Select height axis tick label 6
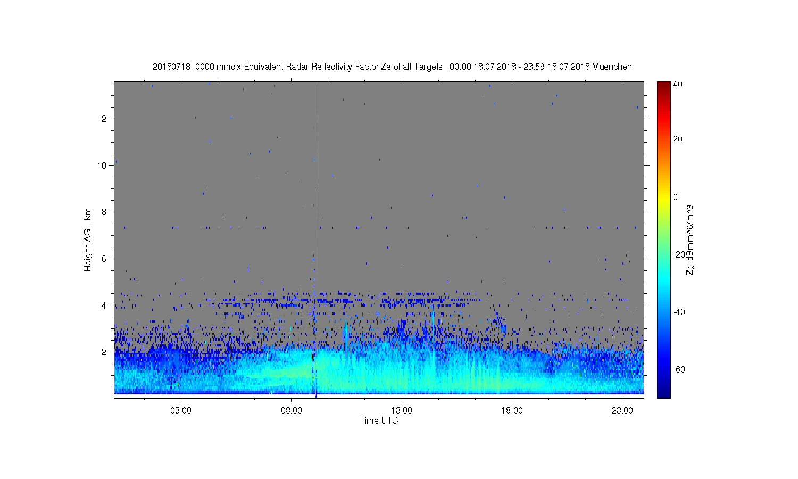Viewport: 798px width, 479px height. [x=105, y=259]
